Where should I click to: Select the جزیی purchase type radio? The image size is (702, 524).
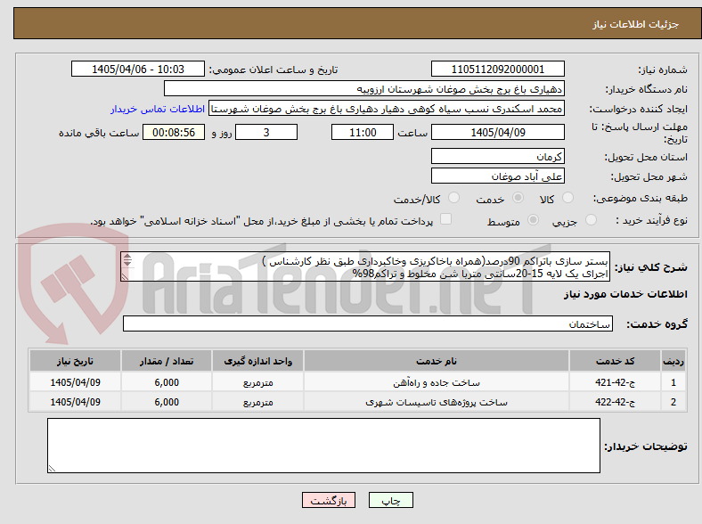[x=591, y=219]
